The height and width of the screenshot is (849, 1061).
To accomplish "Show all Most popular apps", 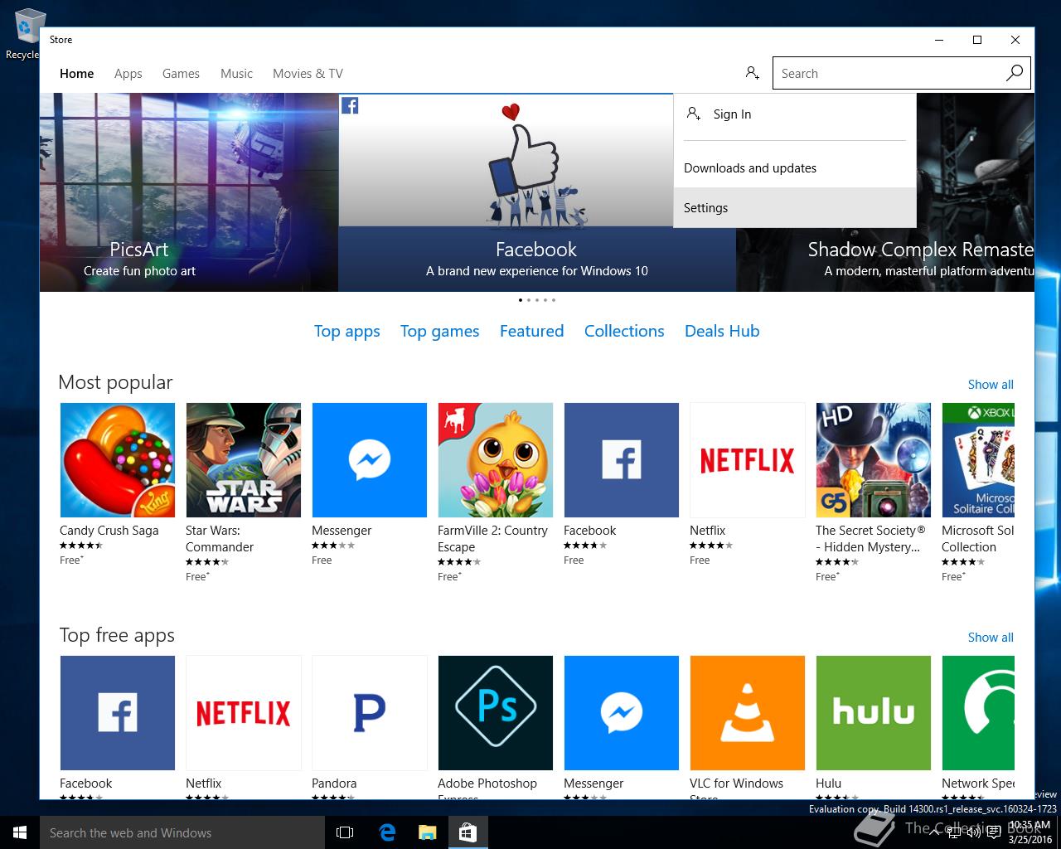I will click(x=991, y=384).
